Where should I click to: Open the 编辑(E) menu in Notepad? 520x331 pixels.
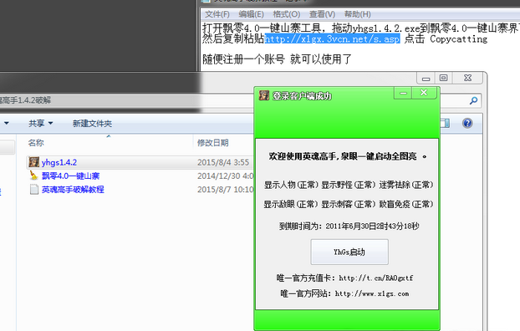click(251, 14)
